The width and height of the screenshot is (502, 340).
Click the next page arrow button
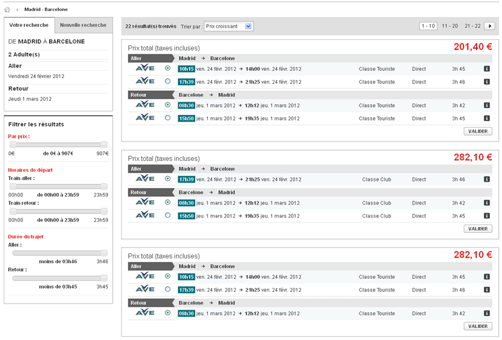click(x=490, y=26)
